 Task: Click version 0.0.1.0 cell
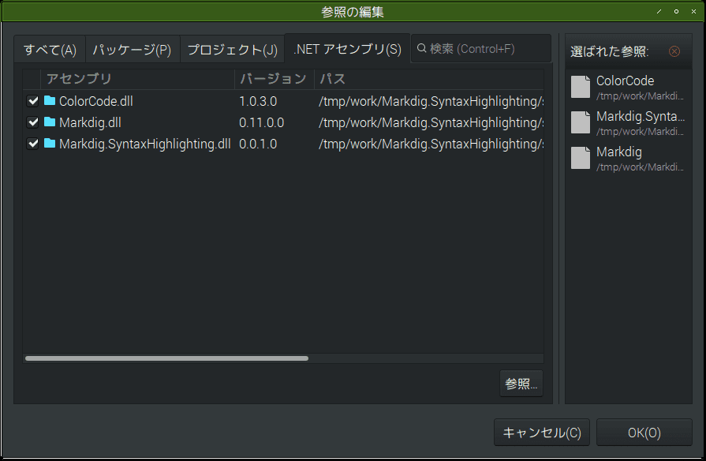(x=258, y=144)
